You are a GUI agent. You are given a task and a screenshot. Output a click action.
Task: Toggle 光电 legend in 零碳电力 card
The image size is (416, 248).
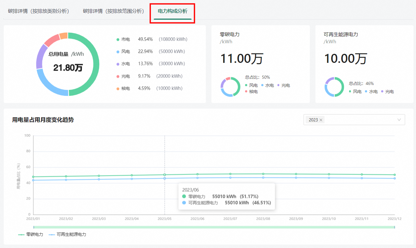(284, 85)
